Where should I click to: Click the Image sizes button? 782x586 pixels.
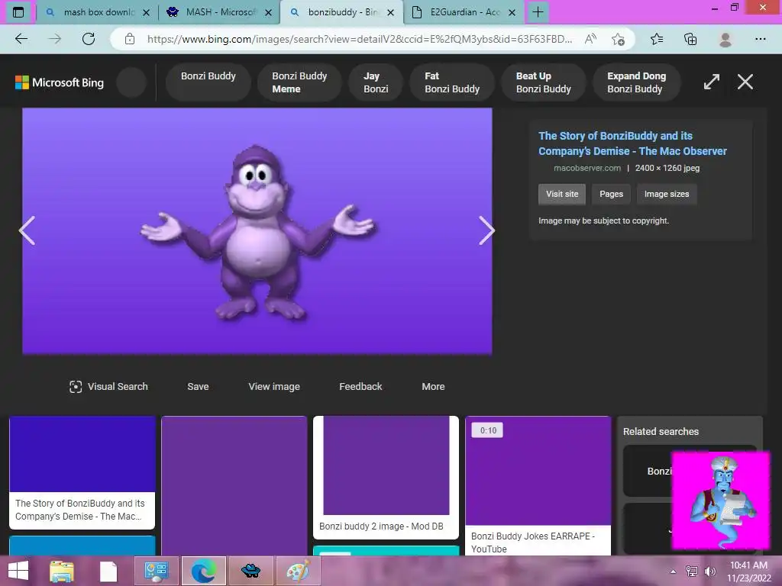[666, 194]
